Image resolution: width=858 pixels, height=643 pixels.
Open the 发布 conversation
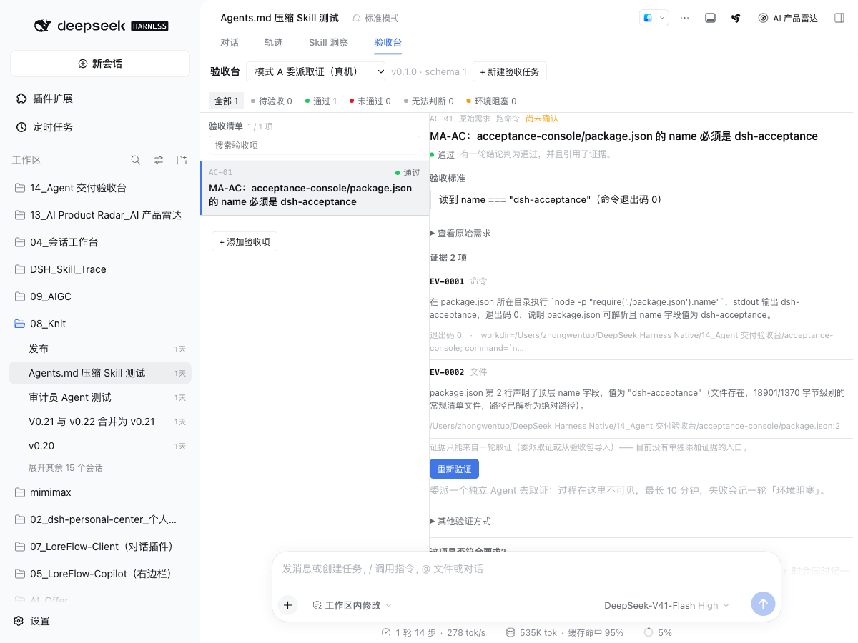100,349
